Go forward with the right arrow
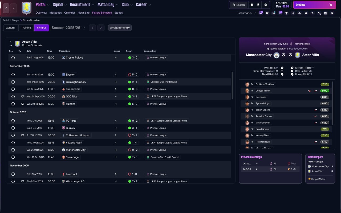Viewport: 341px width, 213px height. [x=13, y=8]
